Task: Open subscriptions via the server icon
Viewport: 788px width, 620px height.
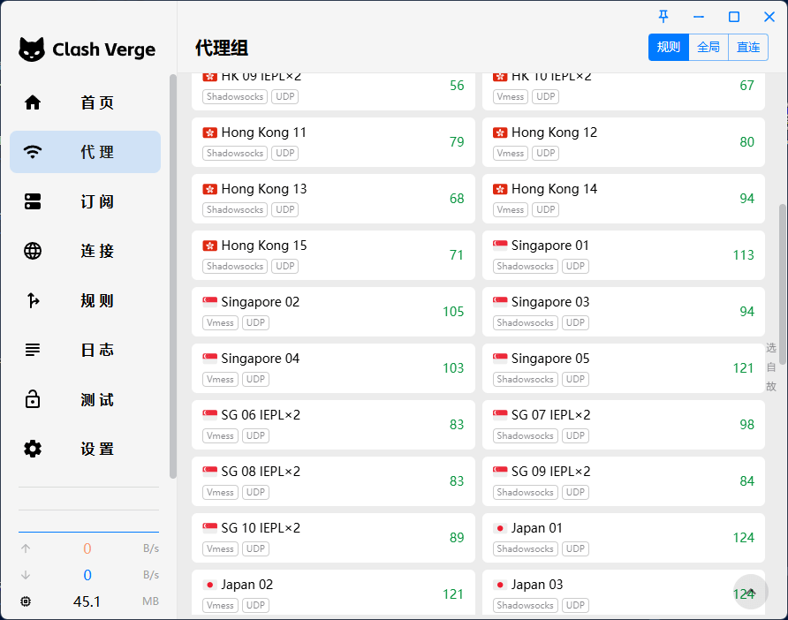Action: [x=33, y=201]
